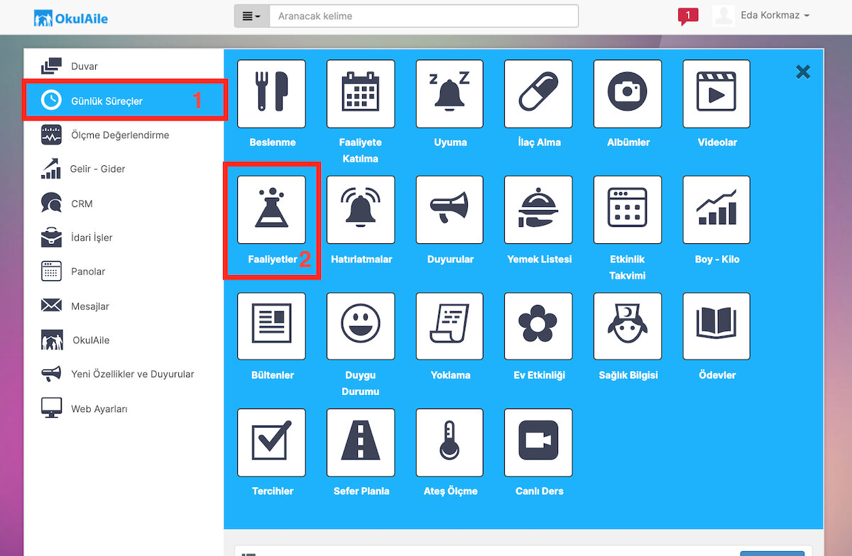This screenshot has width=852, height=556.
Task: Open the Canlı Ders video camera icon
Action: (539, 443)
